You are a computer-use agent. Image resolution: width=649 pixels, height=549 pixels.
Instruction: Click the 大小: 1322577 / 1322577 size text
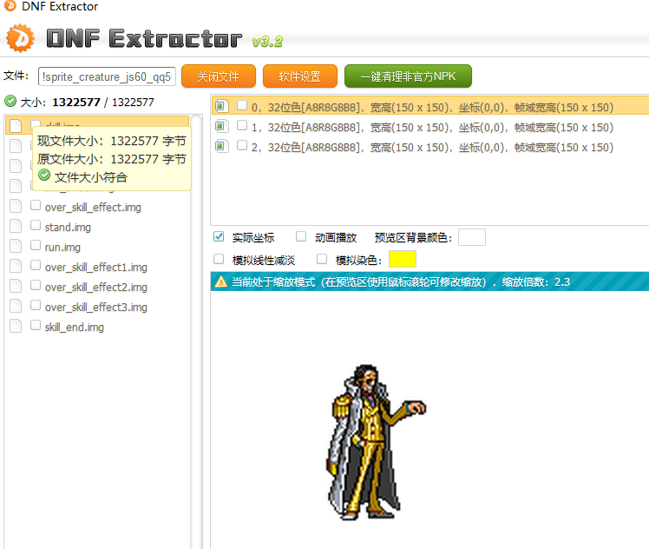87,102
